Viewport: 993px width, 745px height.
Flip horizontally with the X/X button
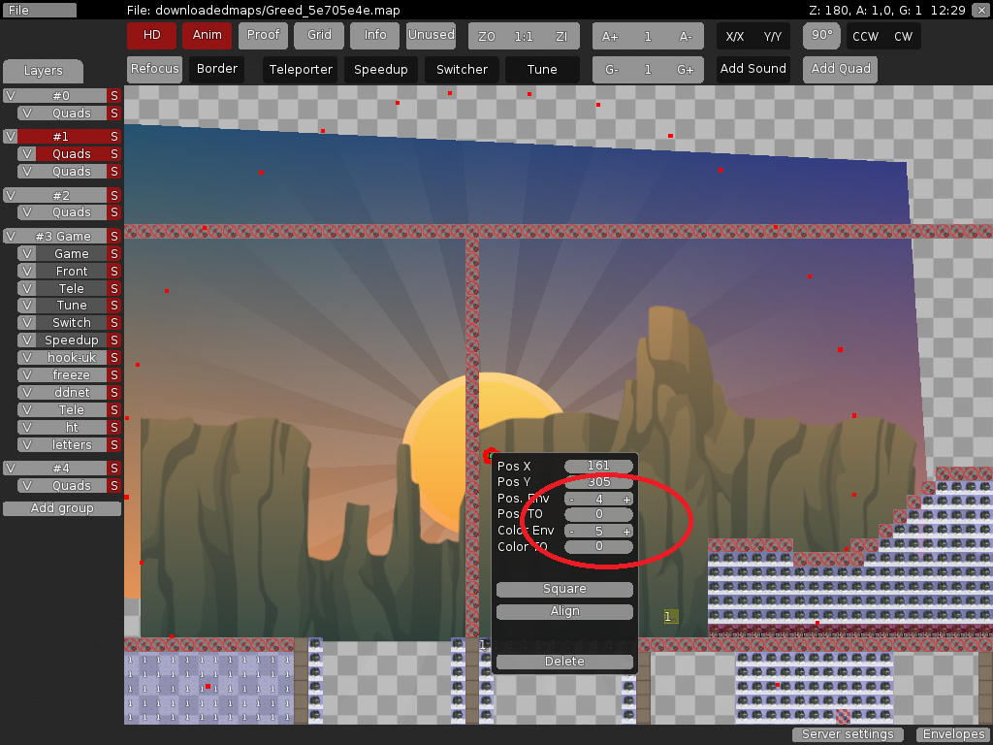735,36
